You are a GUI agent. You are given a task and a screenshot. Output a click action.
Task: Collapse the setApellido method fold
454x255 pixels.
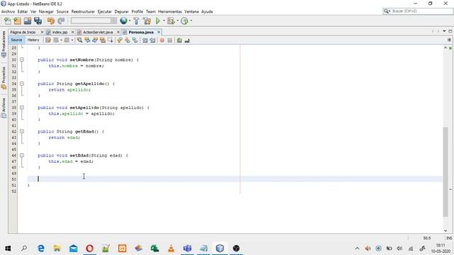(x=22, y=108)
